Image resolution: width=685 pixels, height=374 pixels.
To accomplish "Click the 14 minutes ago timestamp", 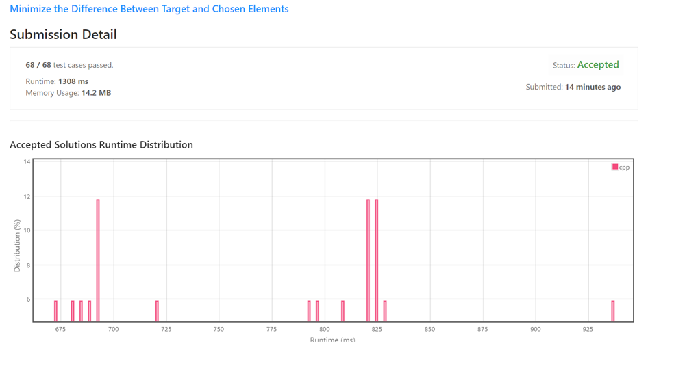I will pos(593,87).
